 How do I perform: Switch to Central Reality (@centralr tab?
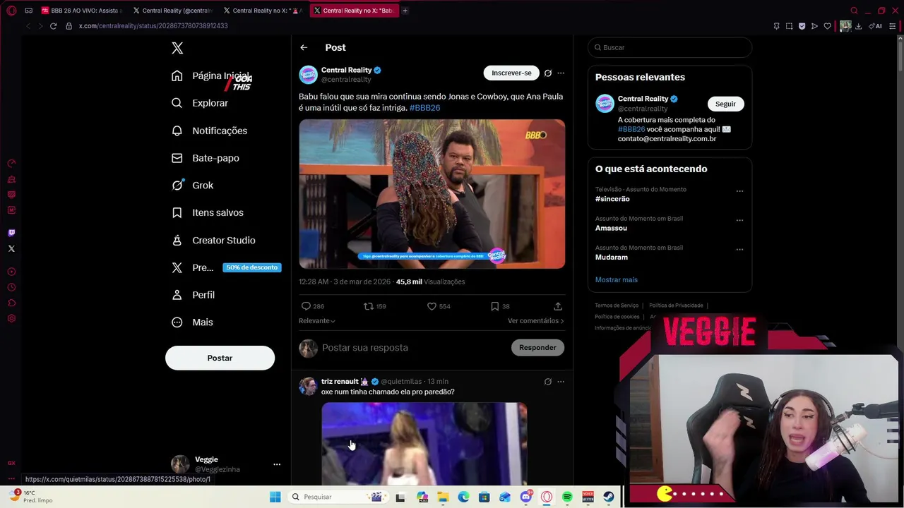click(173, 11)
